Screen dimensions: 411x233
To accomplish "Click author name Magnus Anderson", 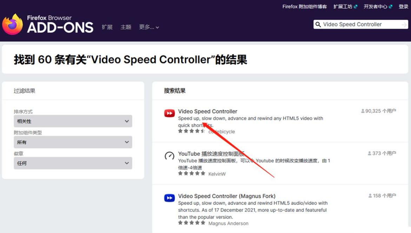I will pos(228,223).
